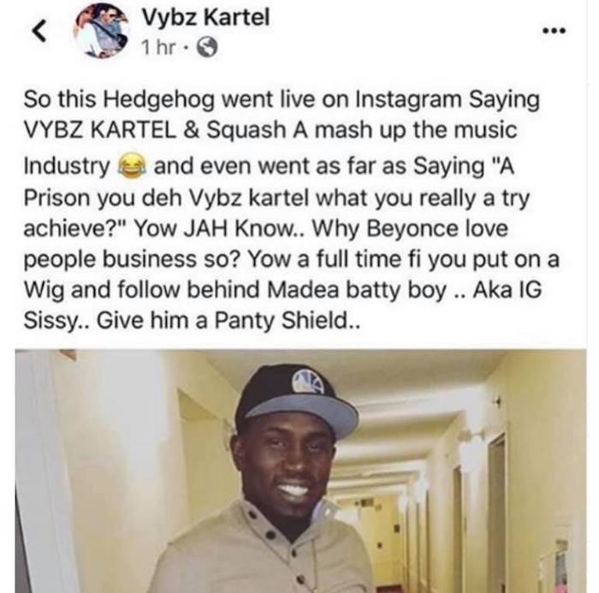
Task: Tap the laughing crying emoji in post
Action: (132, 166)
